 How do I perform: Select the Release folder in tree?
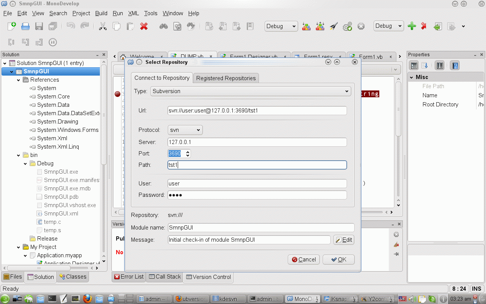tap(47, 239)
